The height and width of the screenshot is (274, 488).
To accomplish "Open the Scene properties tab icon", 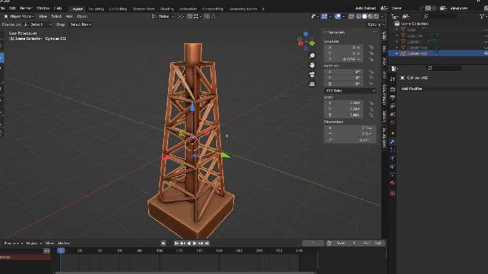I will pos(392,114).
